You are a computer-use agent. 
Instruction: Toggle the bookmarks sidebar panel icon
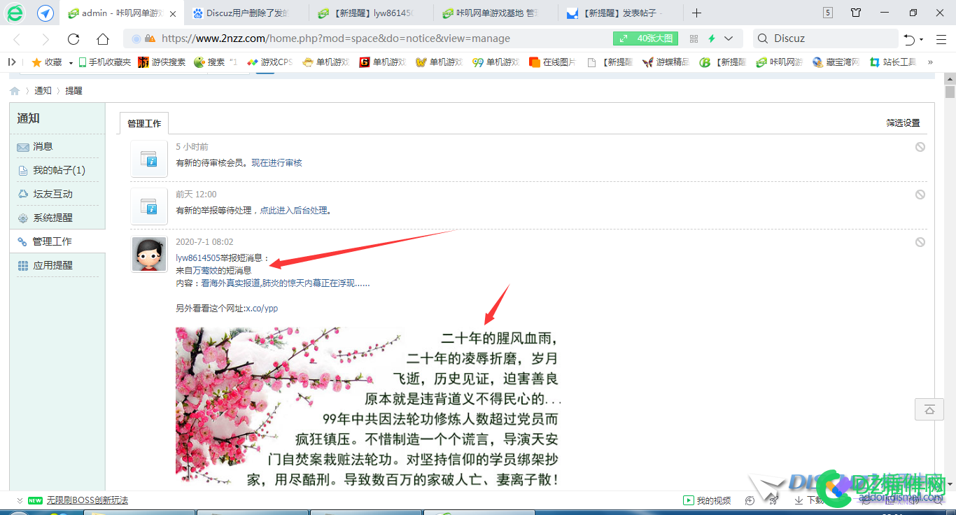click(x=12, y=62)
